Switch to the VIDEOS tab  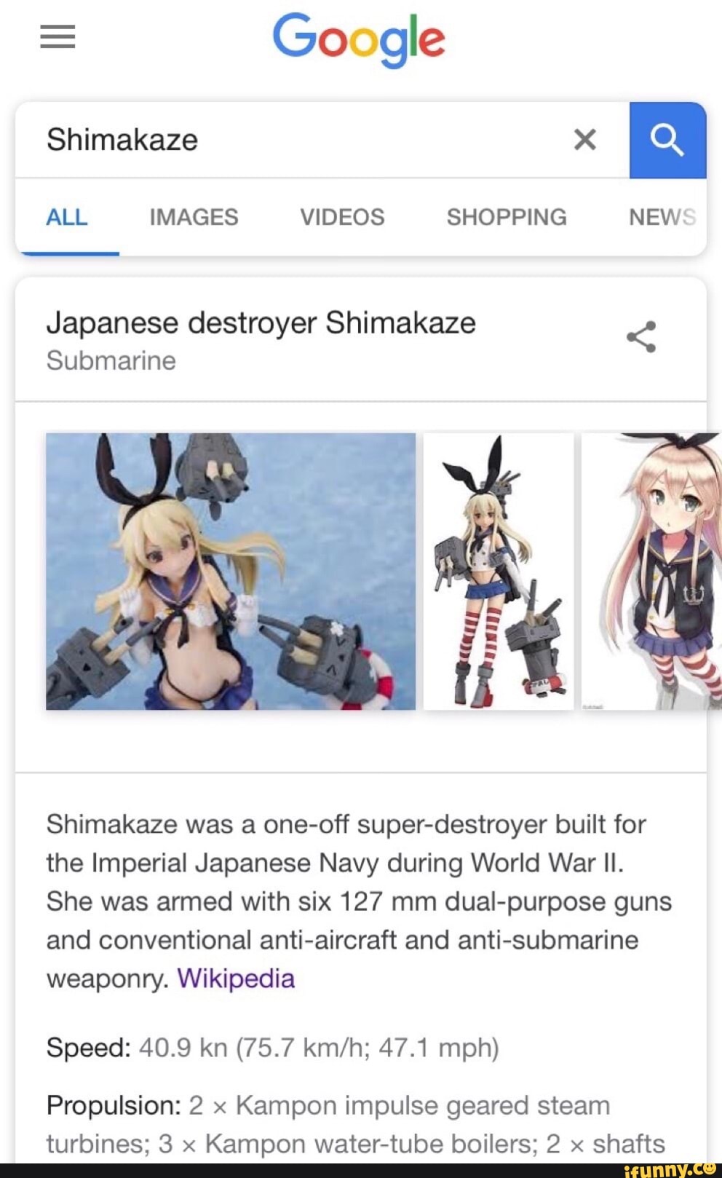click(342, 217)
